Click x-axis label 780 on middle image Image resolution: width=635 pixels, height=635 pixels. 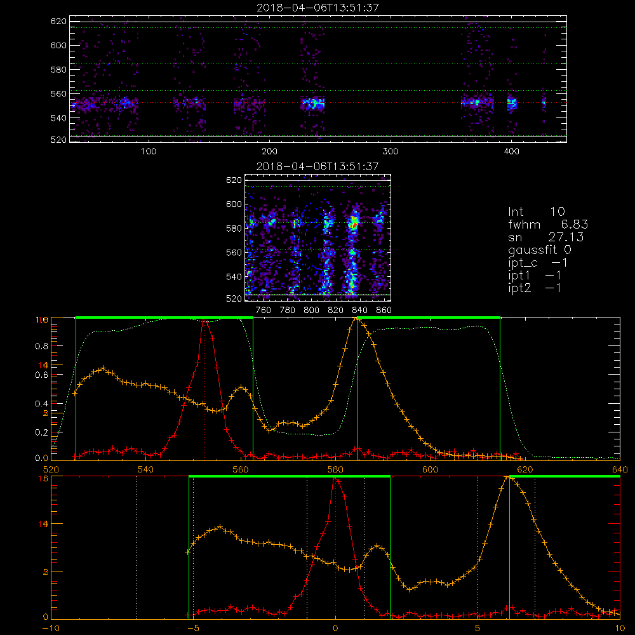click(x=288, y=311)
